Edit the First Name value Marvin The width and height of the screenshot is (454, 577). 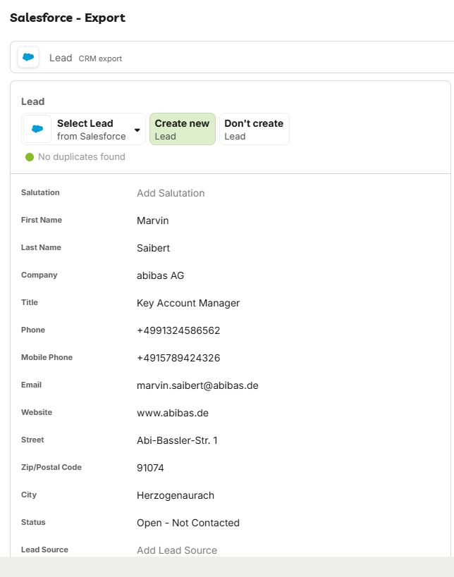pyautogui.click(x=153, y=221)
